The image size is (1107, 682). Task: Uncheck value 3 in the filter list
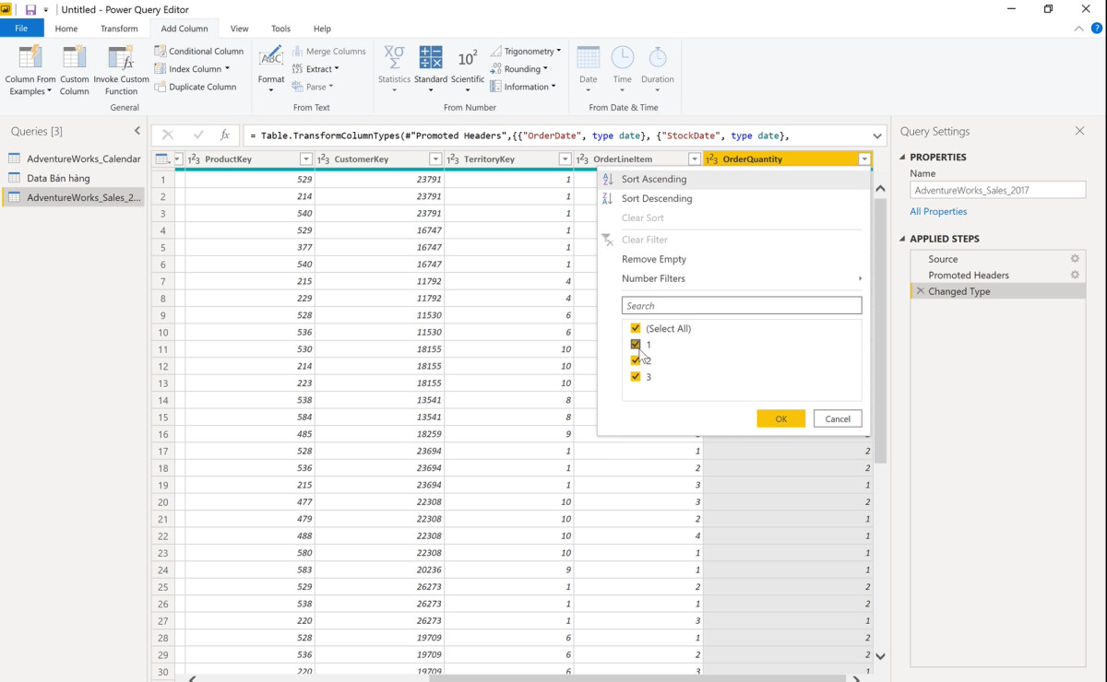click(x=636, y=376)
